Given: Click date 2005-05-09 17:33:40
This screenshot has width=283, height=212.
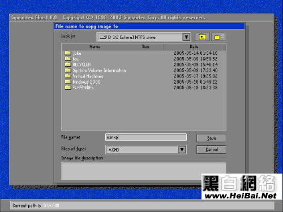Looking at the screenshot, I should 196,70.
